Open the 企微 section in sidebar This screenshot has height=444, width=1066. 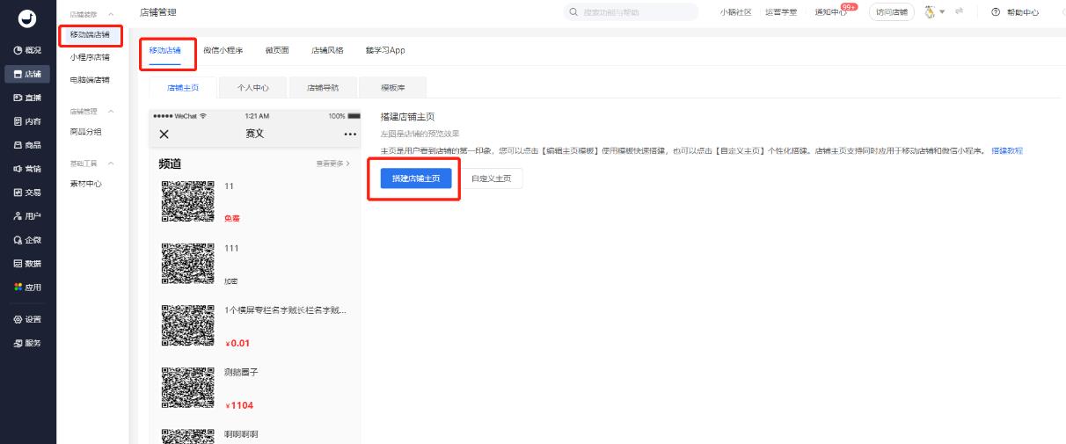[x=27, y=240]
